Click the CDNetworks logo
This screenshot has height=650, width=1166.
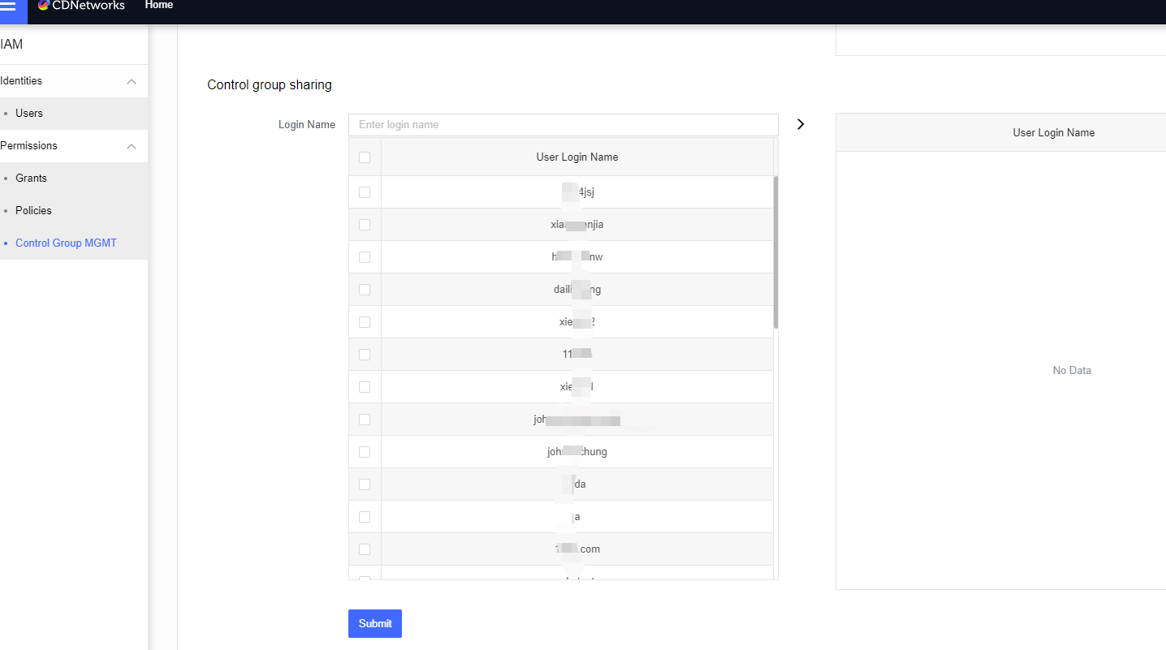81,6
